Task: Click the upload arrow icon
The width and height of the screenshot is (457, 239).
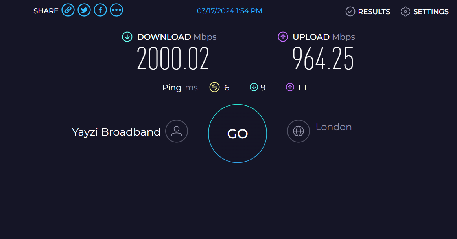Action: 283,37
